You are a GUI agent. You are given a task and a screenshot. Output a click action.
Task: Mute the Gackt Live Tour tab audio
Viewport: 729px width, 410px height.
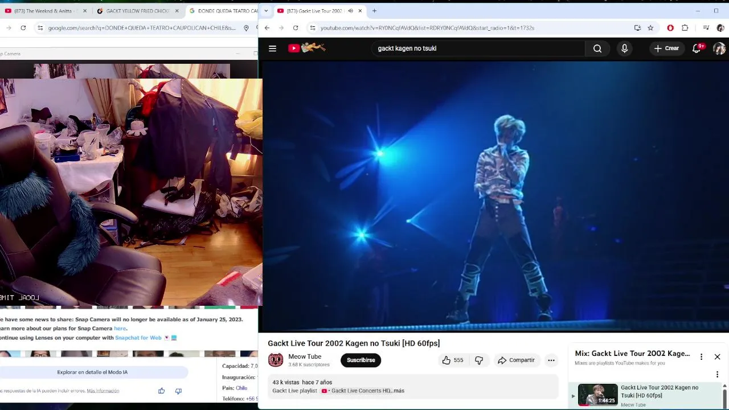tap(350, 11)
